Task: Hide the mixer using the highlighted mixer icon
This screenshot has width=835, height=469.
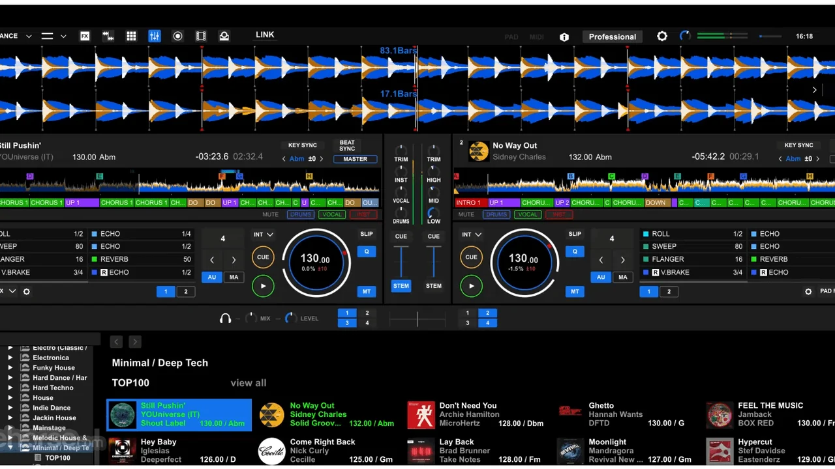Action: 155,36
